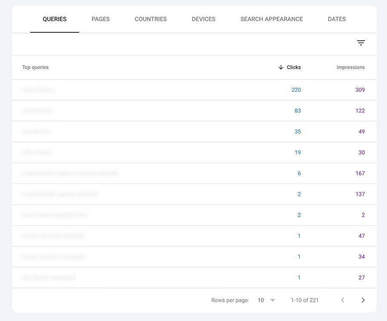Open the rows per page dropdown arrow

point(272,300)
